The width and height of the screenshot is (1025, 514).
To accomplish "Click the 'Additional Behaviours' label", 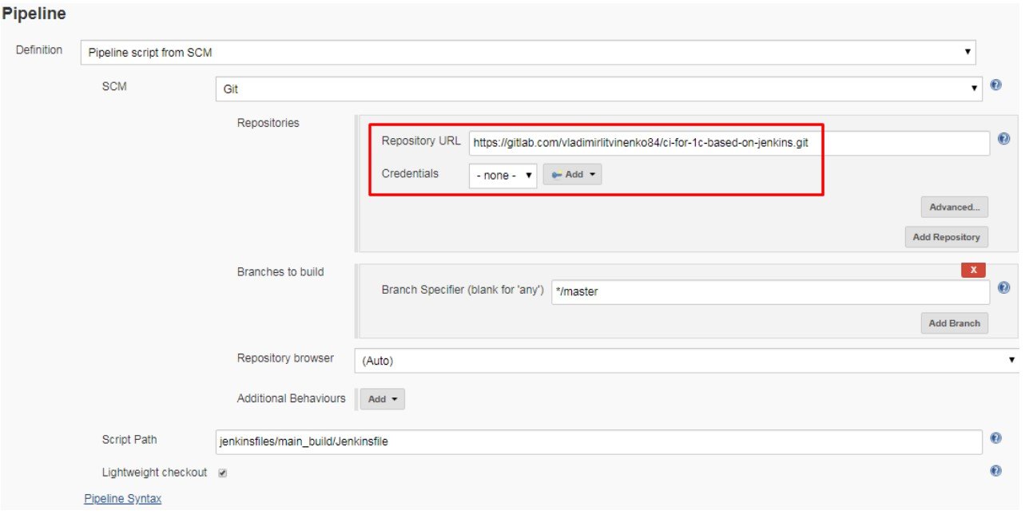I will (292, 397).
